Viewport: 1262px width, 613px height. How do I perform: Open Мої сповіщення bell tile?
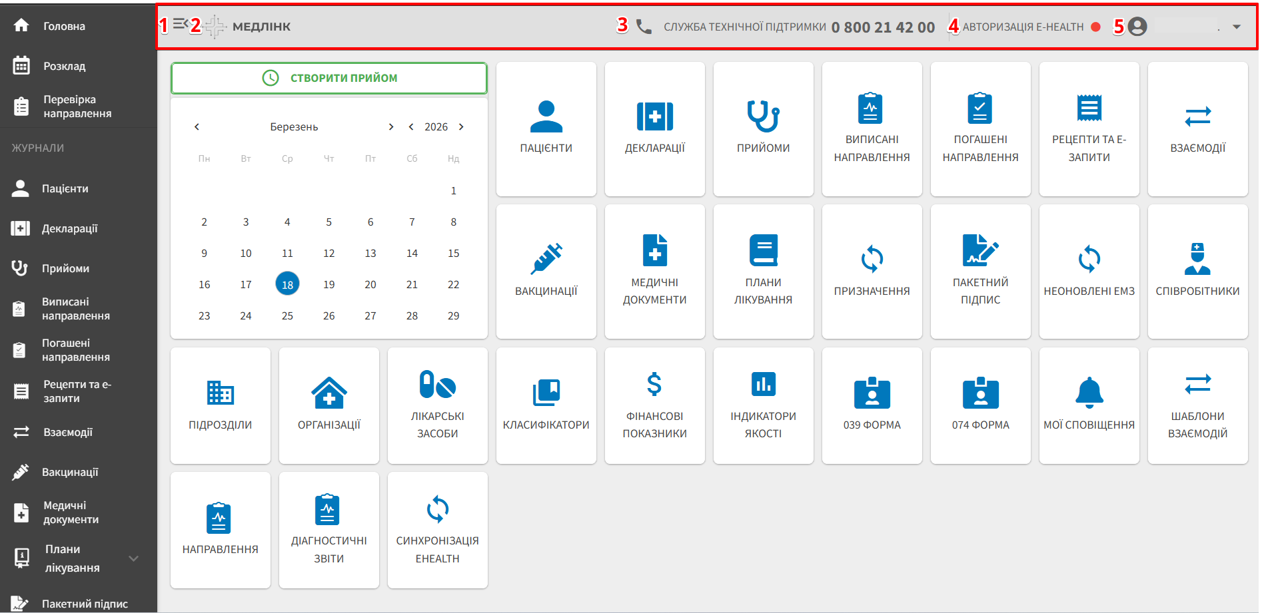tap(1089, 405)
